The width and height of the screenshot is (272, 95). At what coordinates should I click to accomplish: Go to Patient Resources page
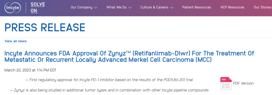point(196,8)
